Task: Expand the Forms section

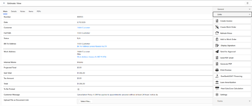Action: (232, 101)
